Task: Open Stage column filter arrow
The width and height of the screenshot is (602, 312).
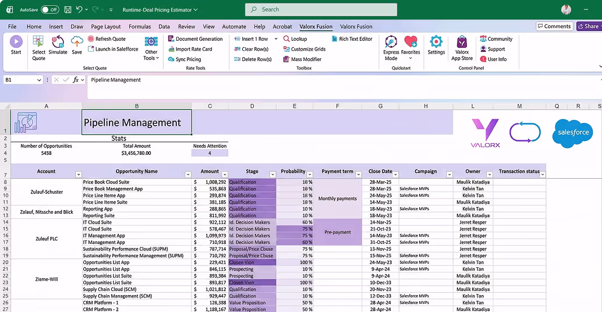Action: pos(272,175)
